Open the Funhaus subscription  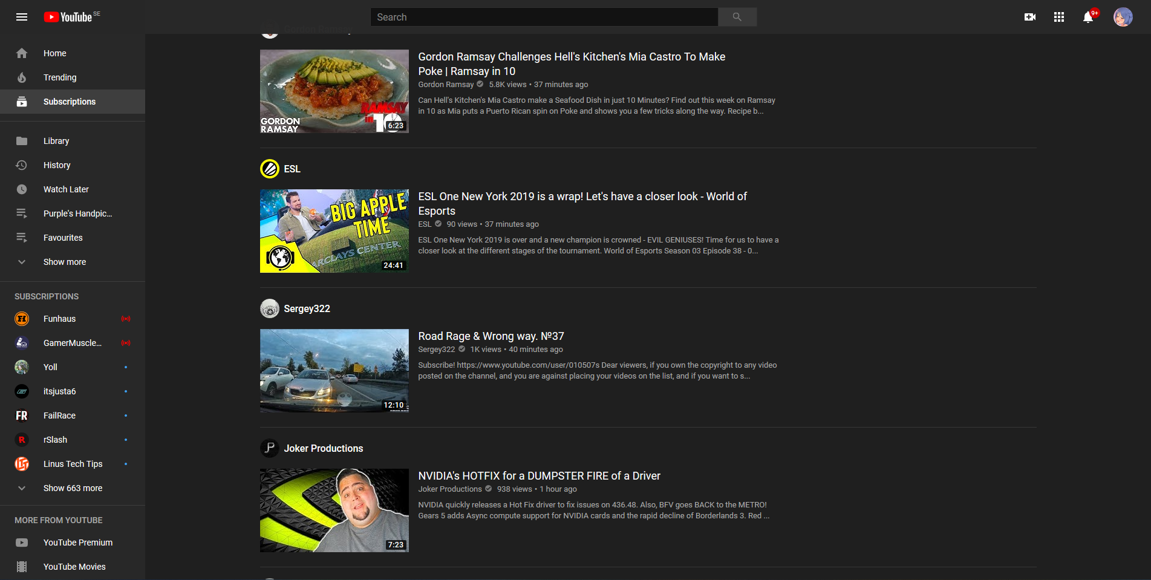click(x=73, y=319)
